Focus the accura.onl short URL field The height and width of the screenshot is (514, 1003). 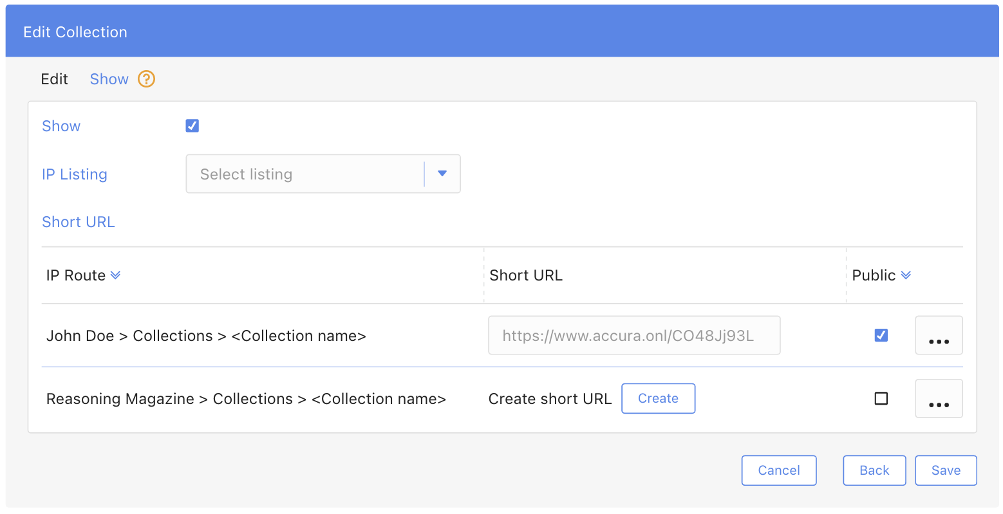pos(634,335)
